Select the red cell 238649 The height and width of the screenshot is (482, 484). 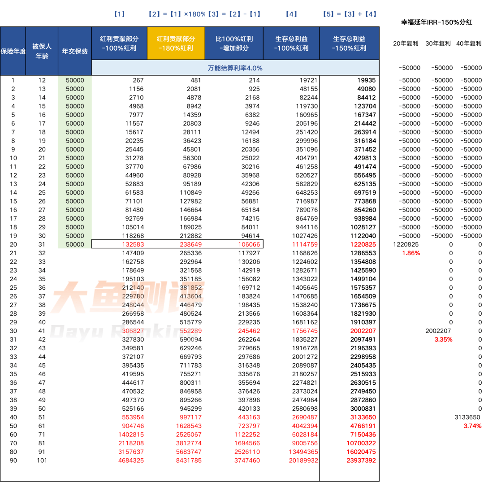(x=190, y=244)
